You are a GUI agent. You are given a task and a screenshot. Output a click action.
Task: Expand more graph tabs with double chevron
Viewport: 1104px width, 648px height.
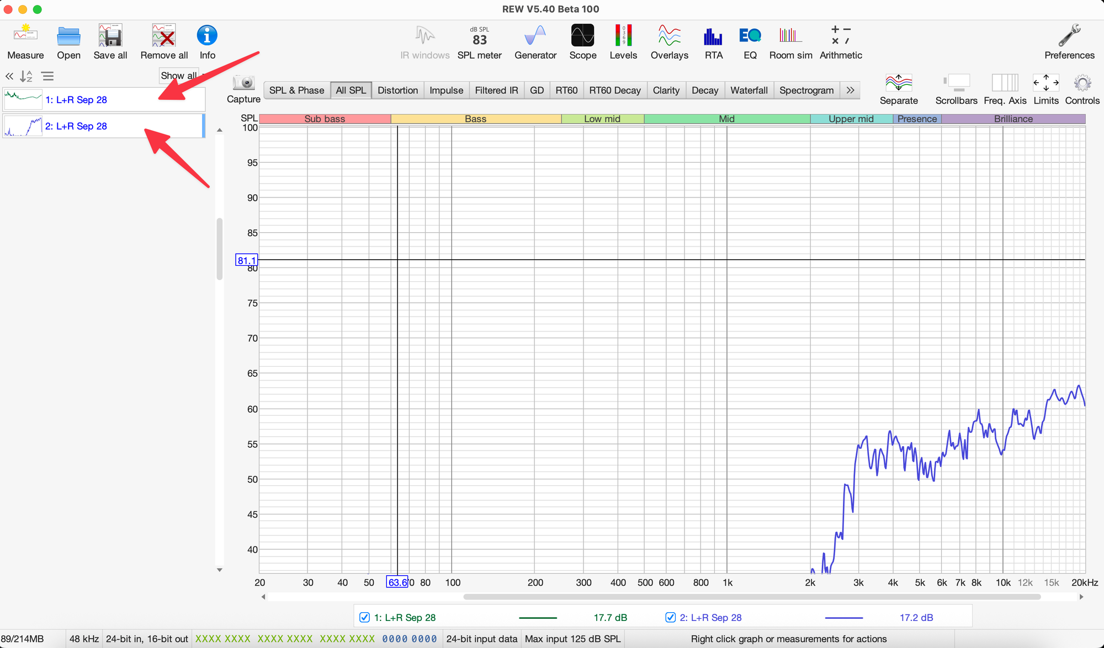point(850,90)
